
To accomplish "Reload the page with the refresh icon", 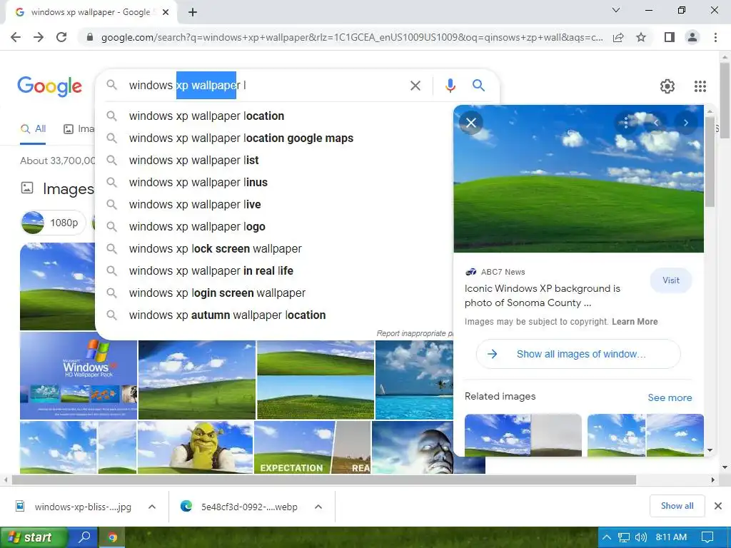I will click(61, 37).
